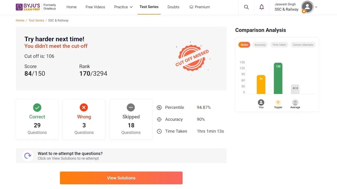Screen dimensions: 337x189
Task: Click the green Topper score bar
Action: 278,78
